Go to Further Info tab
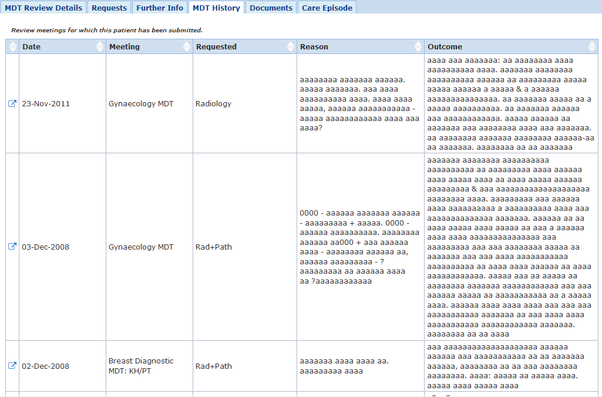Image resolution: width=602 pixels, height=397 pixels. pos(160,8)
